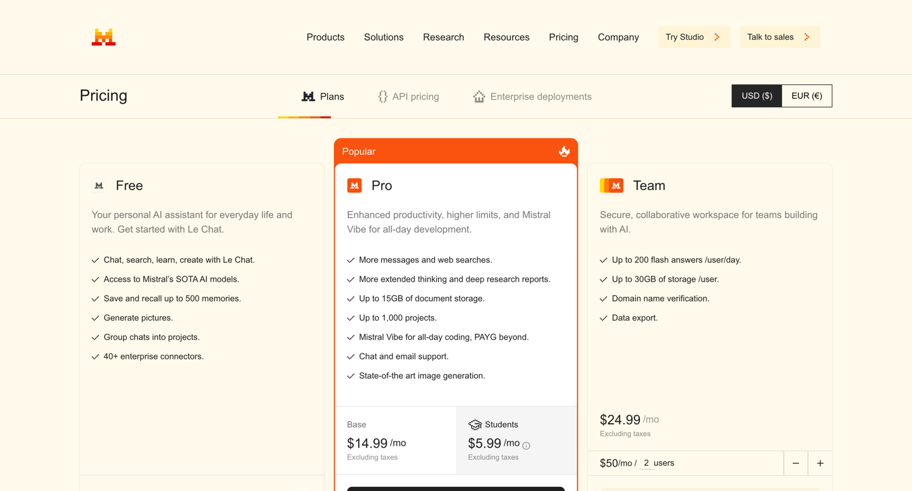Open the Research menu

(443, 37)
